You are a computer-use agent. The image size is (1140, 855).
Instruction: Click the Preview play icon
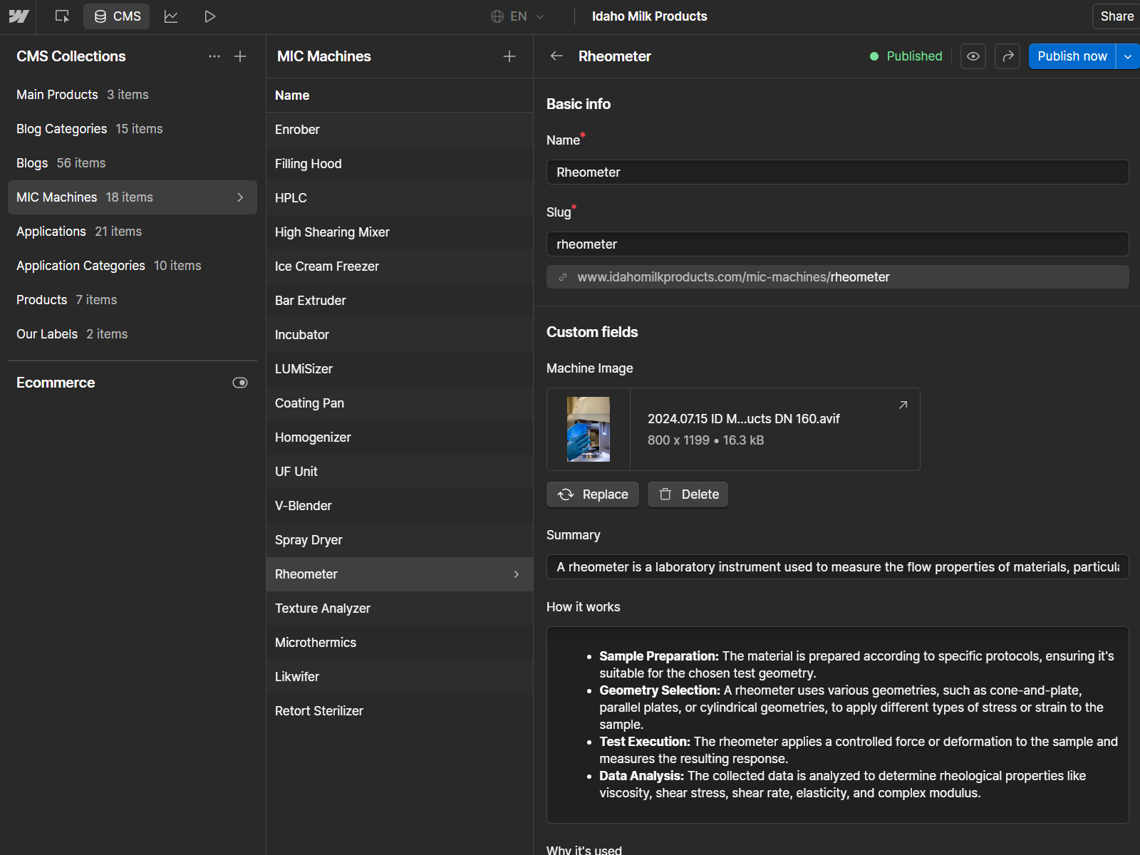point(209,16)
